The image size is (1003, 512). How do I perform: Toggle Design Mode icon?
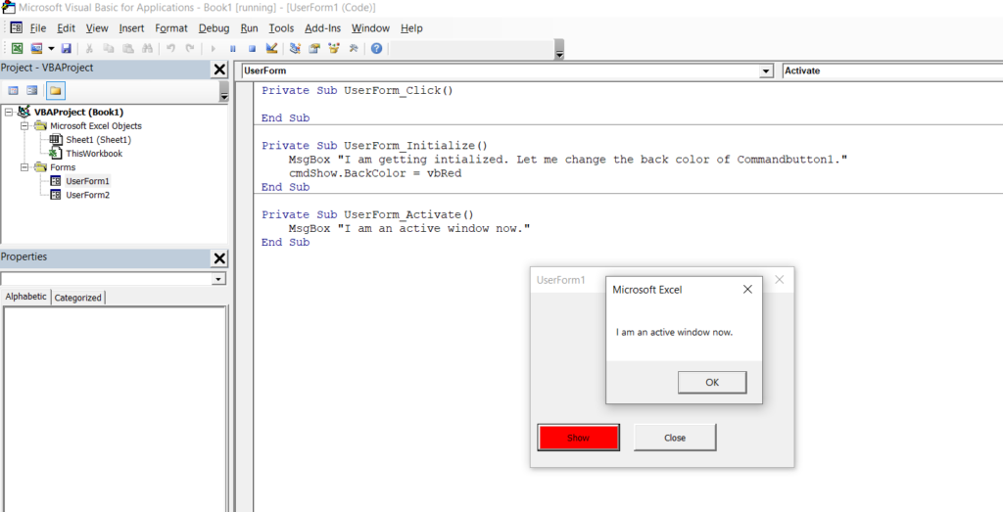(x=271, y=49)
